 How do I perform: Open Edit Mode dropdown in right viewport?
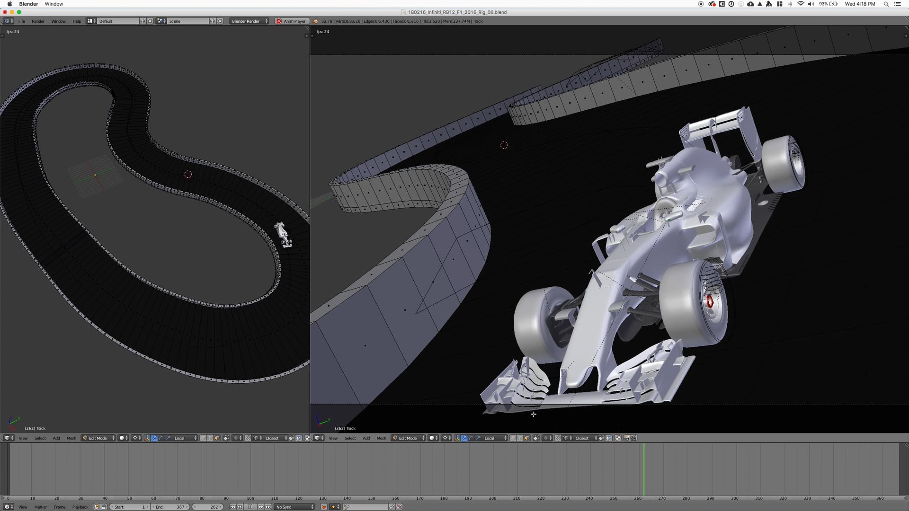point(408,438)
